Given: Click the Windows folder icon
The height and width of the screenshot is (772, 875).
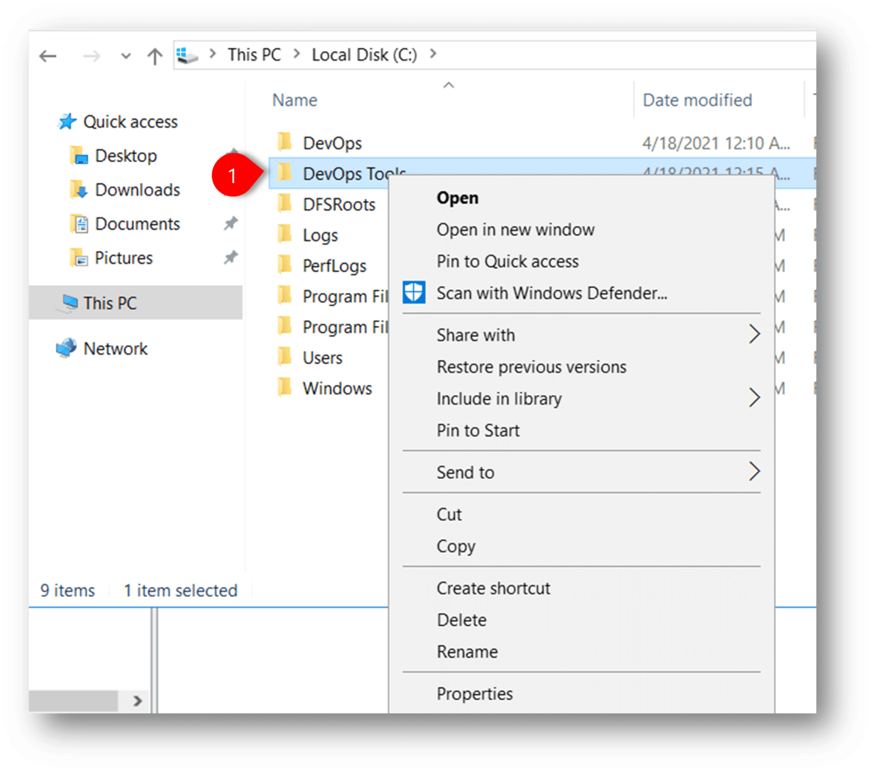Looking at the screenshot, I should point(284,388).
